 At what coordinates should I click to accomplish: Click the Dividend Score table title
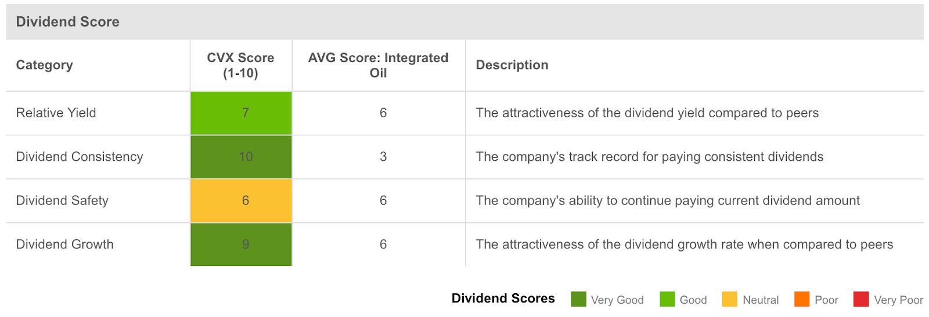pos(68,22)
